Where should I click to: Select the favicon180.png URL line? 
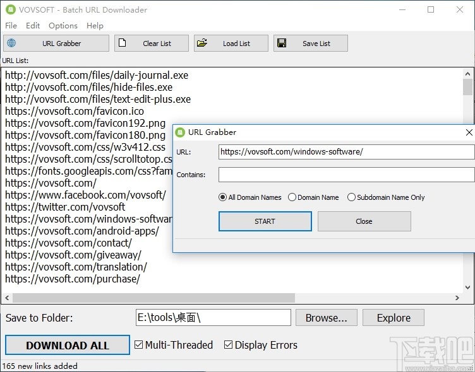pyautogui.click(x=85, y=135)
